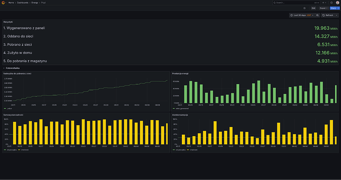341x180 pixels.
Task: Mark dashboard as favorite with star
Action: (304, 8)
